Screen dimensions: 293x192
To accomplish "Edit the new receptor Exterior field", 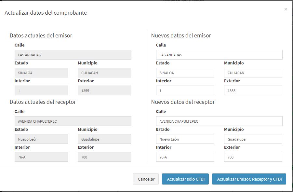I will click(253, 157).
